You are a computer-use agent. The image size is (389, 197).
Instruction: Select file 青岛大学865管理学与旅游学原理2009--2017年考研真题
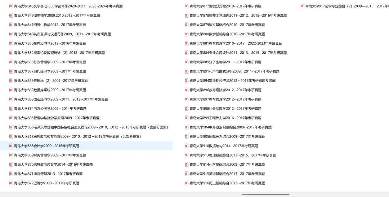(x=57, y=118)
